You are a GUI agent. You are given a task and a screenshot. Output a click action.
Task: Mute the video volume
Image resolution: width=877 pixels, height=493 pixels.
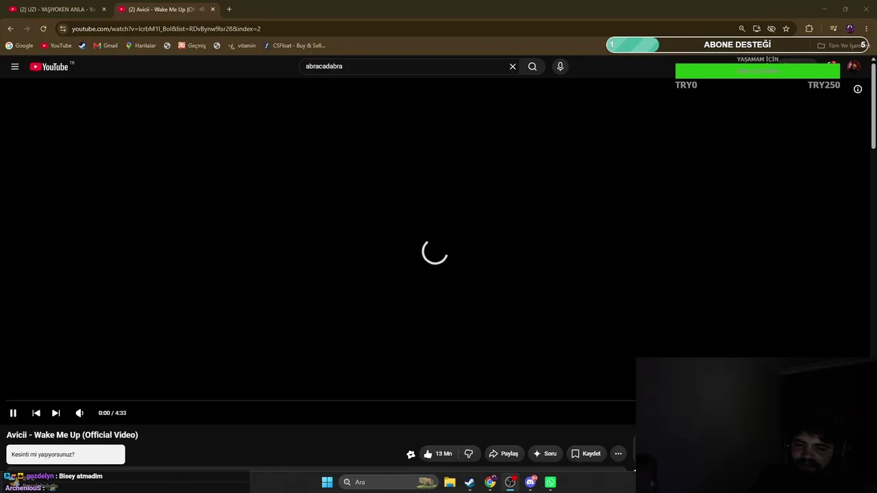point(79,413)
